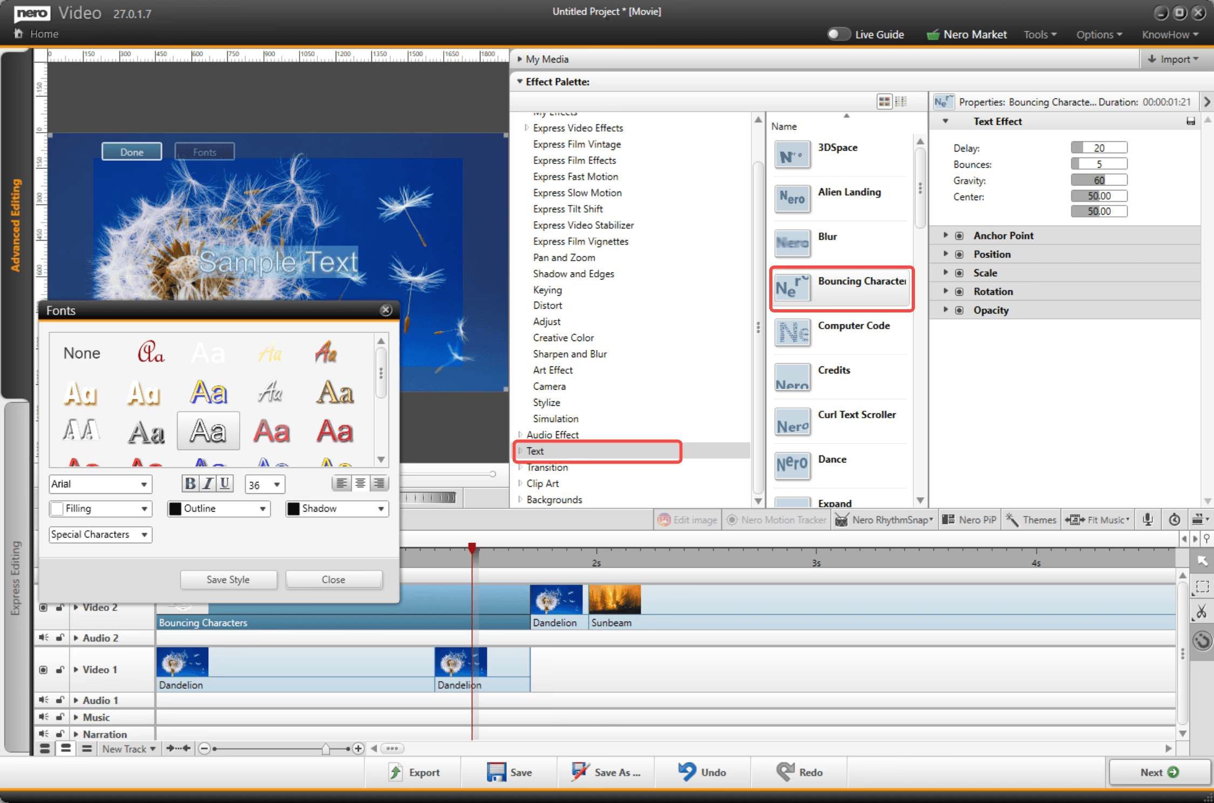1214x803 pixels.
Task: Mute the Narration track
Action: pos(43,734)
